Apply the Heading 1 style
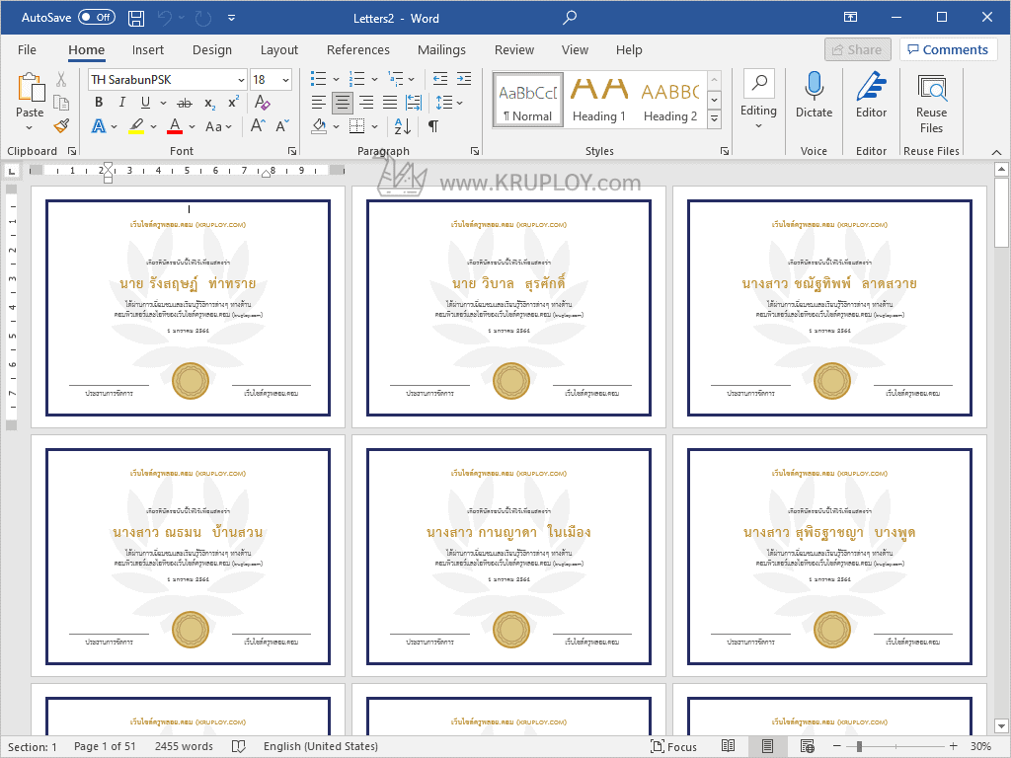 click(x=599, y=100)
